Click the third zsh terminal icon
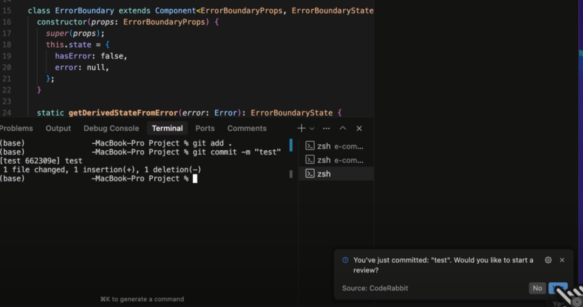The image size is (583, 307). pos(310,173)
